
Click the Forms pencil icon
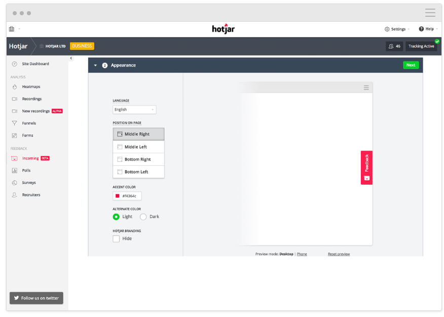coord(14,135)
